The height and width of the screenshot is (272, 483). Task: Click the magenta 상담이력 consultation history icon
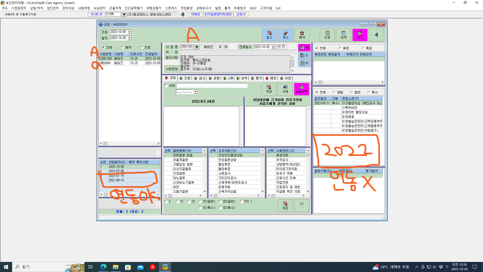(x=301, y=89)
